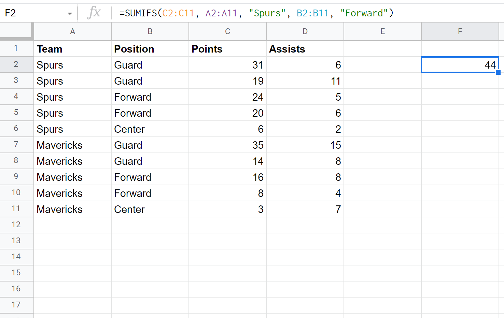Click the Center cell in row 6
The height and width of the screenshot is (318, 504).
tap(150, 129)
